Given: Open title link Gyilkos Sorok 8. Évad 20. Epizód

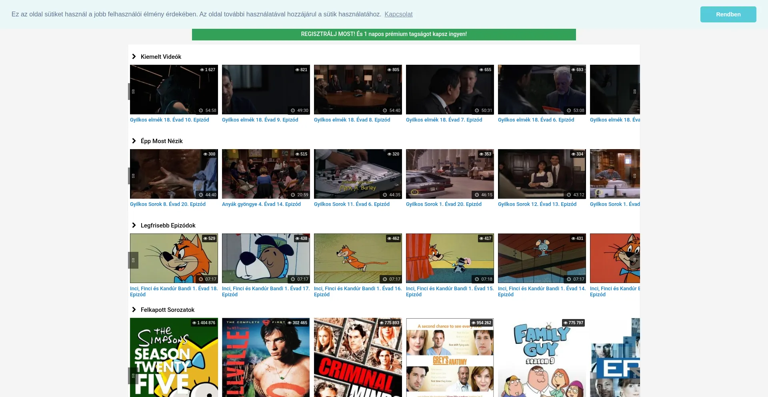Looking at the screenshot, I should pyautogui.click(x=168, y=204).
